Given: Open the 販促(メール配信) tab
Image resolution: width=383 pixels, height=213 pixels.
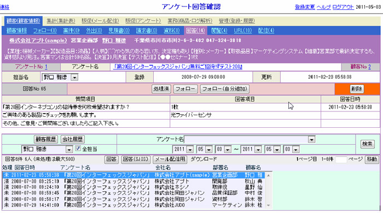Looking at the screenshot, I should 100,21.
